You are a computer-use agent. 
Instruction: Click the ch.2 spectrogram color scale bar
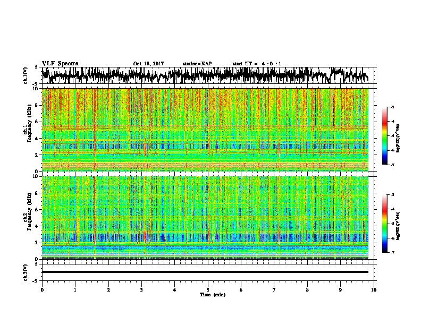(384, 224)
